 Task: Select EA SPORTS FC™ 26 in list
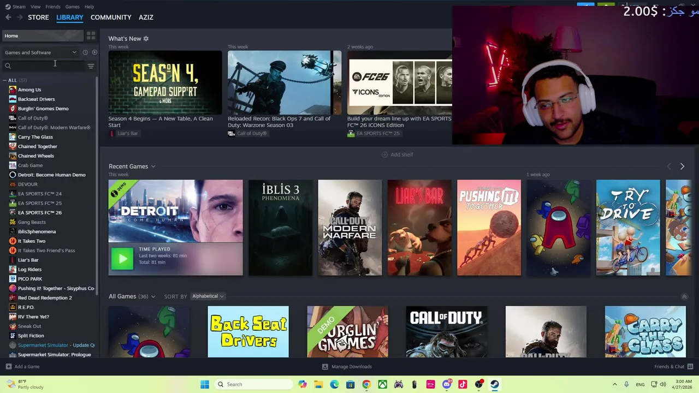click(x=39, y=213)
